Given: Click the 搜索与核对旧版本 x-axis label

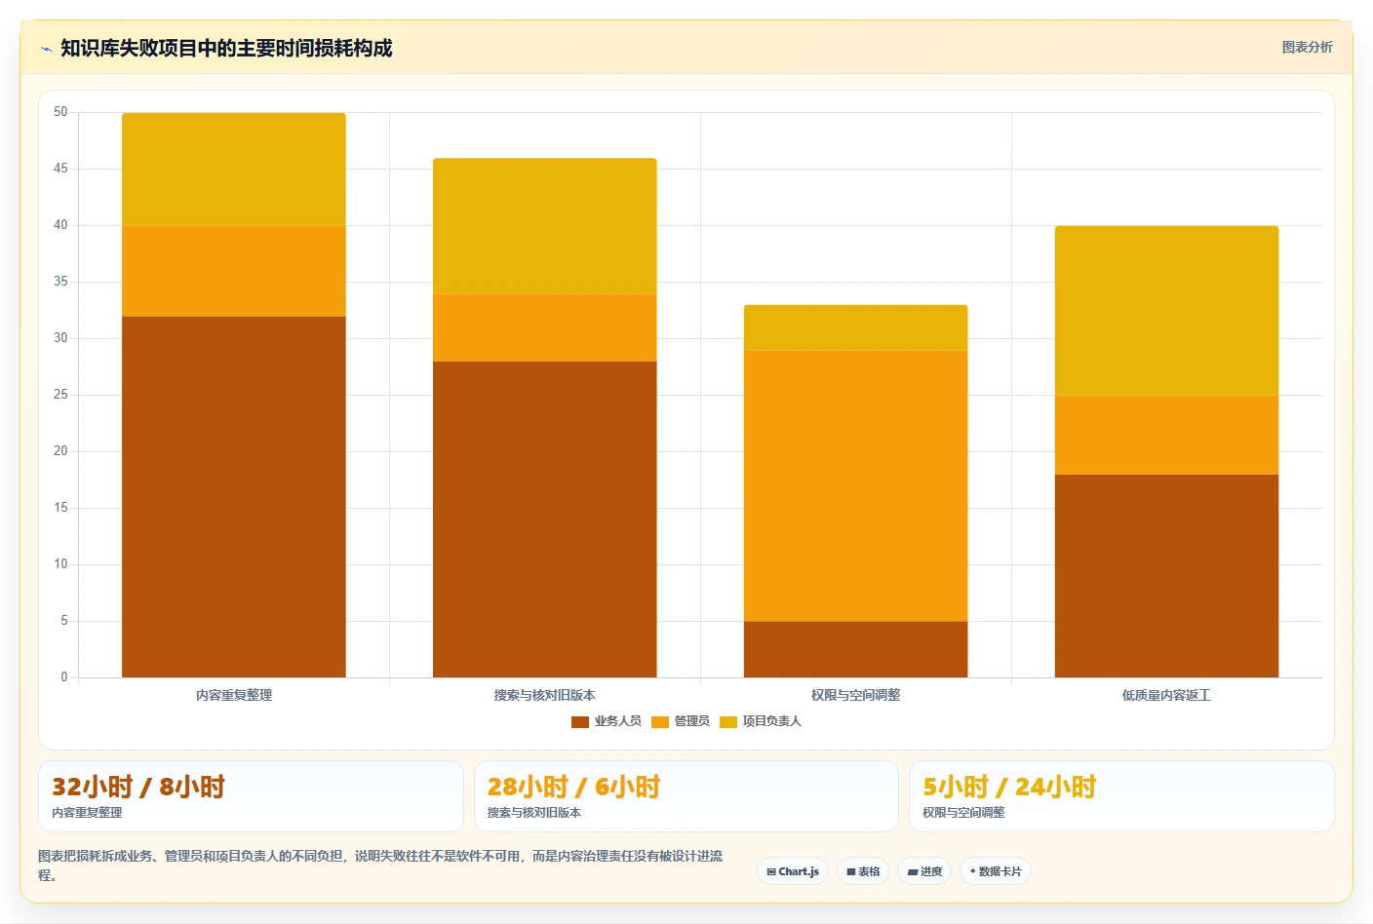Looking at the screenshot, I should click(x=545, y=695).
